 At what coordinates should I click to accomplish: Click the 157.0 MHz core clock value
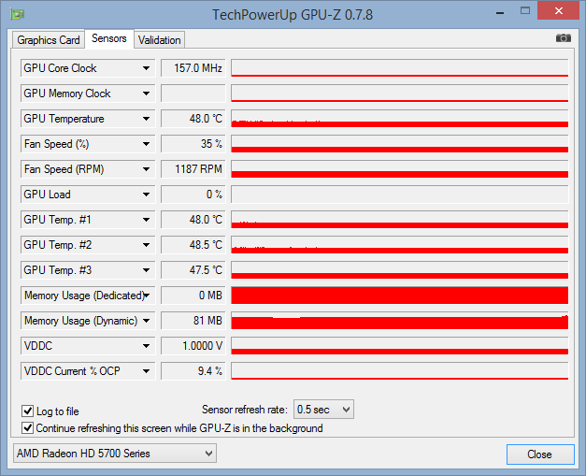tap(193, 68)
